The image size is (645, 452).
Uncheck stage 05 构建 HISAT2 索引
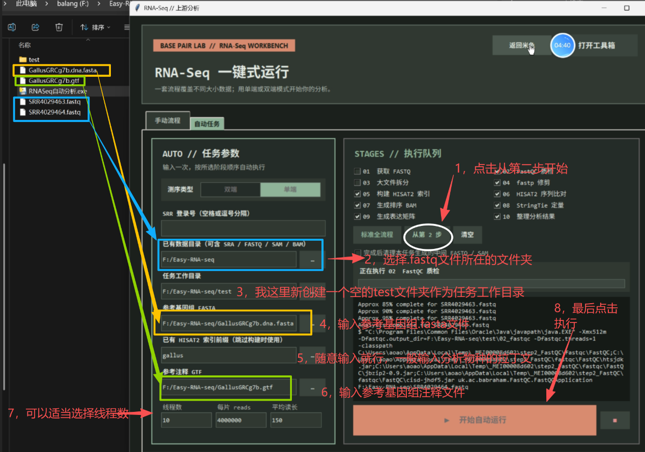point(357,194)
